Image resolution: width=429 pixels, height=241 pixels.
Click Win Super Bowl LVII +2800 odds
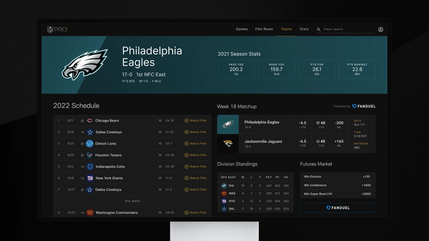point(366,194)
